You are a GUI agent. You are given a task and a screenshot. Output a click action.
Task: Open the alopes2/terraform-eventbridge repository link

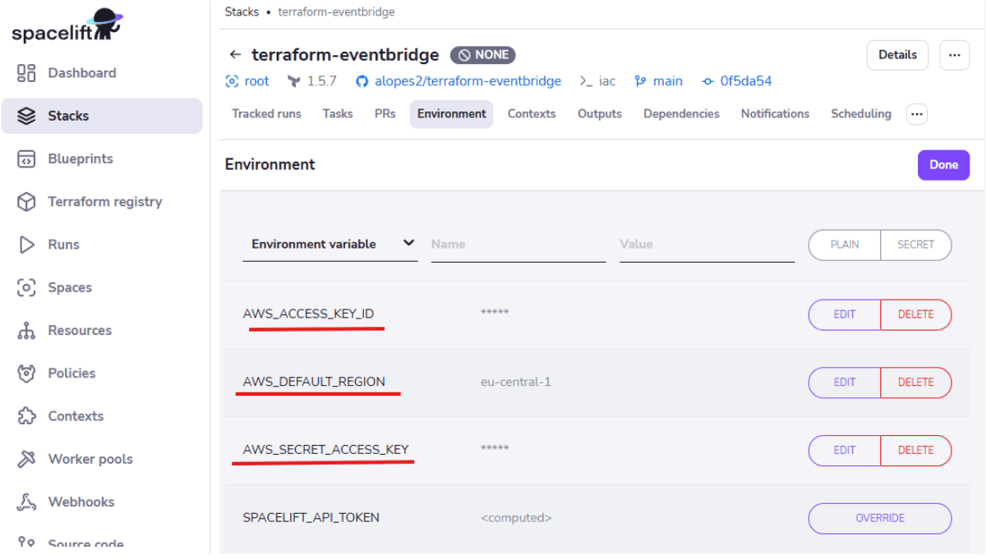(x=468, y=81)
